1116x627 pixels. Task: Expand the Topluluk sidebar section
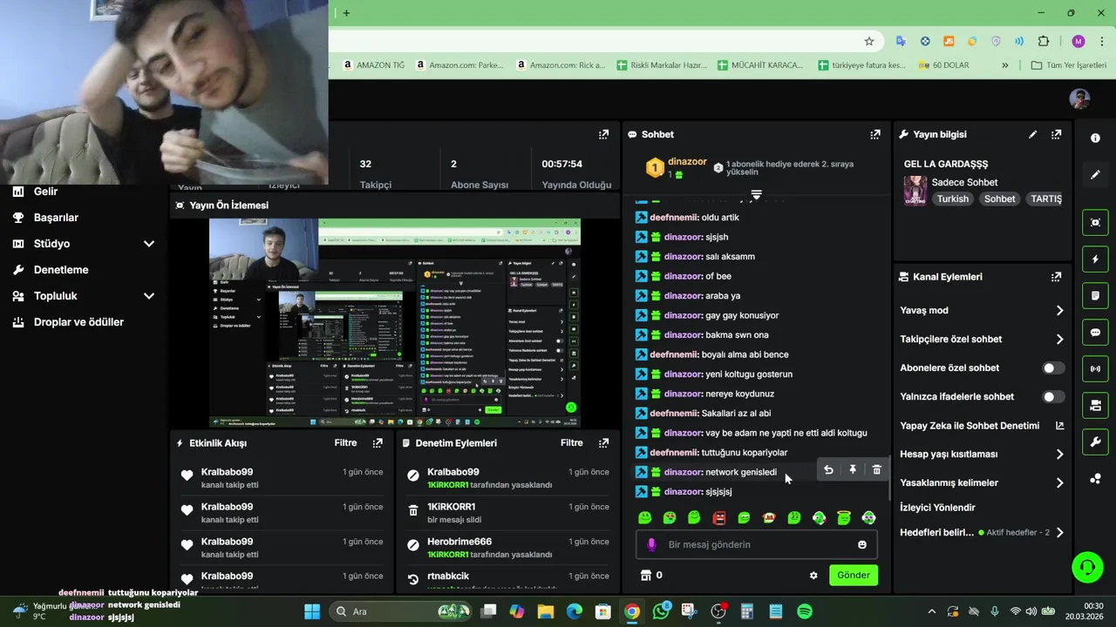[148, 296]
